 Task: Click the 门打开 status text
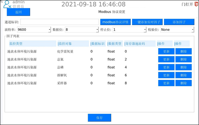click(x=187, y=4)
